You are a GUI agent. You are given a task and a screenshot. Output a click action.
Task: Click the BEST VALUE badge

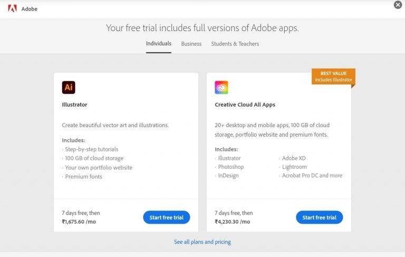333,77
